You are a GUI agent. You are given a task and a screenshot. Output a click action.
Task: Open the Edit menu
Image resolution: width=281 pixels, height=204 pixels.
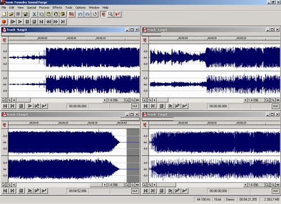[12, 7]
